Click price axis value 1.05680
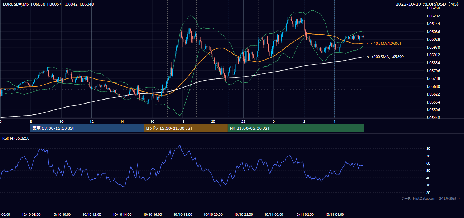 click(433, 86)
